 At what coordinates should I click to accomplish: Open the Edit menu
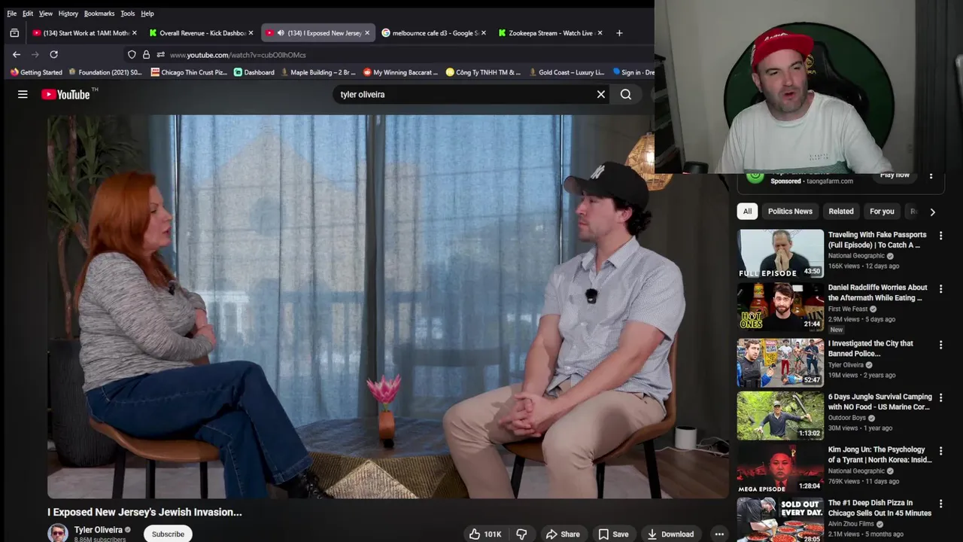28,14
